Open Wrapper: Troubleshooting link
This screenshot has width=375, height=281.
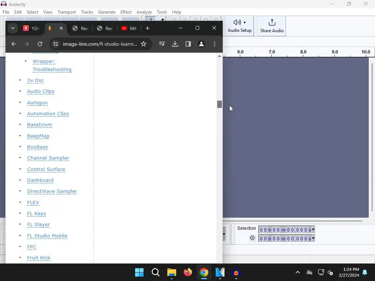pos(52,65)
